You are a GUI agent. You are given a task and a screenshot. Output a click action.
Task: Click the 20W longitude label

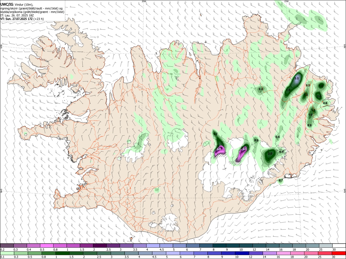pos(144,1)
